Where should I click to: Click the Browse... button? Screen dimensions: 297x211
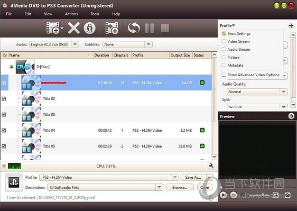180,187
